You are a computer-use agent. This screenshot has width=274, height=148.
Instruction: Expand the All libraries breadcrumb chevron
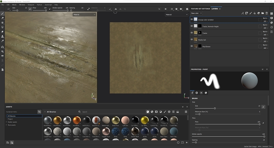coord(45,112)
